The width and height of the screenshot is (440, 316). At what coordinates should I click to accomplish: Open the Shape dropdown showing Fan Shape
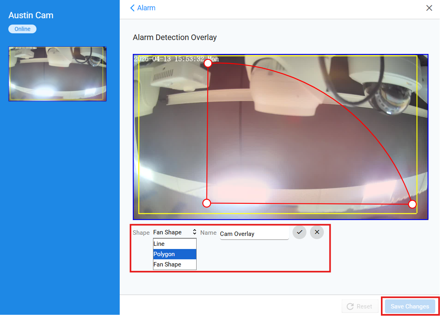174,232
